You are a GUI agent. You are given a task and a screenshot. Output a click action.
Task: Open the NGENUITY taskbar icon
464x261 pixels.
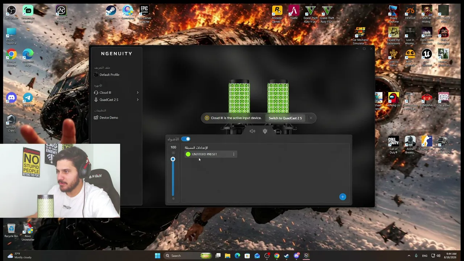(306, 256)
